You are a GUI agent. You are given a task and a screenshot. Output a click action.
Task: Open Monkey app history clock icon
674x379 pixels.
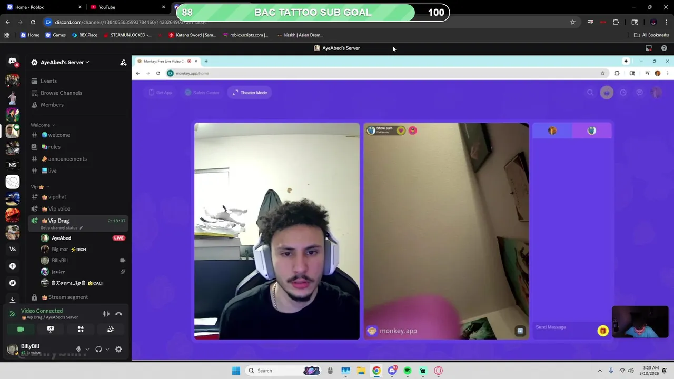623,93
